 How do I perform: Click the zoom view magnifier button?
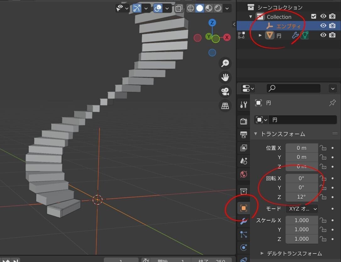click(225, 63)
